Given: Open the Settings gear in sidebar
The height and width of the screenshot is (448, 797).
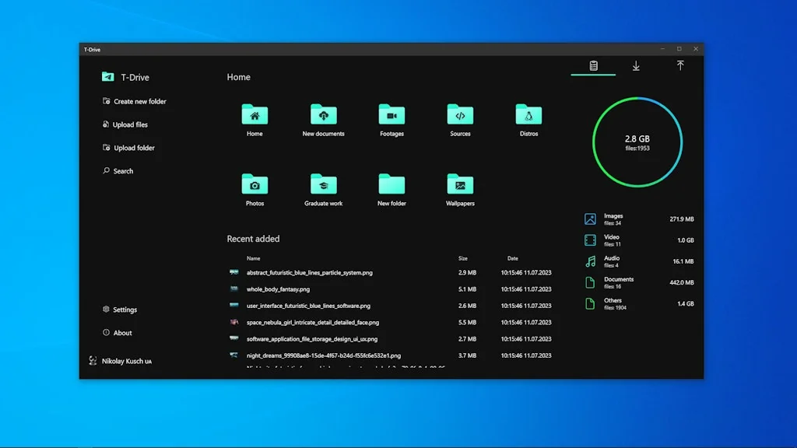Looking at the screenshot, I should tap(106, 310).
